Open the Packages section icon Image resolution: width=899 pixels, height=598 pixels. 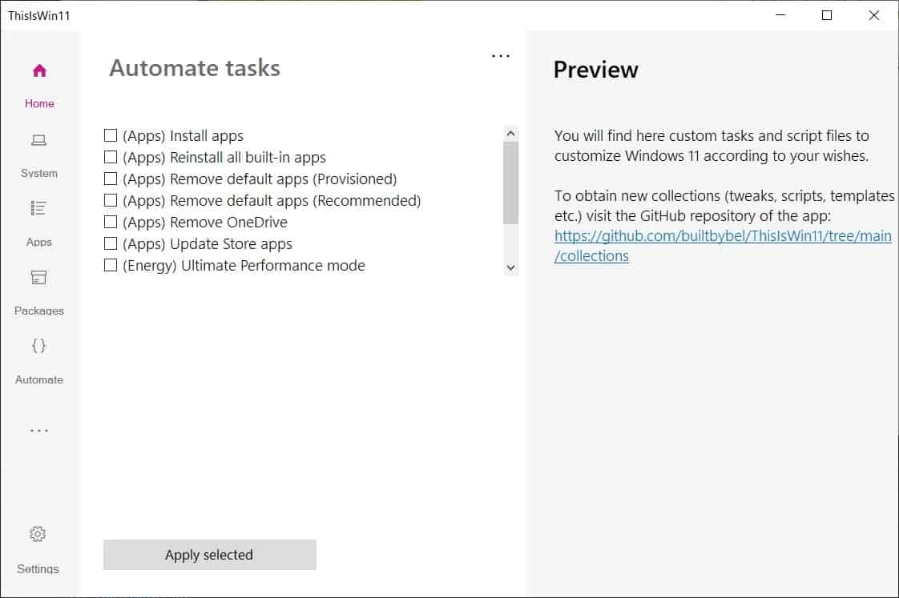click(38, 278)
